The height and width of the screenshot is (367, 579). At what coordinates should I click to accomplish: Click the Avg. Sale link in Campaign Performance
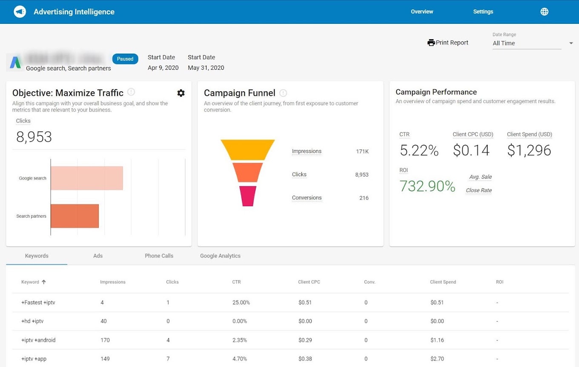[480, 177]
